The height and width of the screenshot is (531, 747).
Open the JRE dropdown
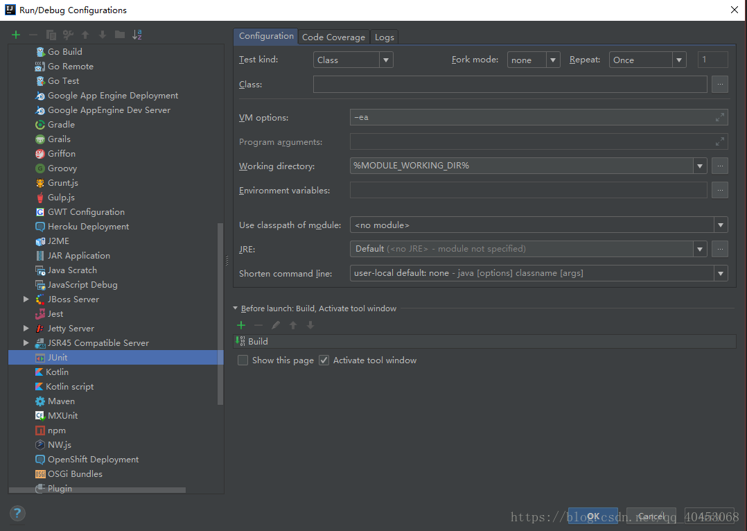coord(700,249)
